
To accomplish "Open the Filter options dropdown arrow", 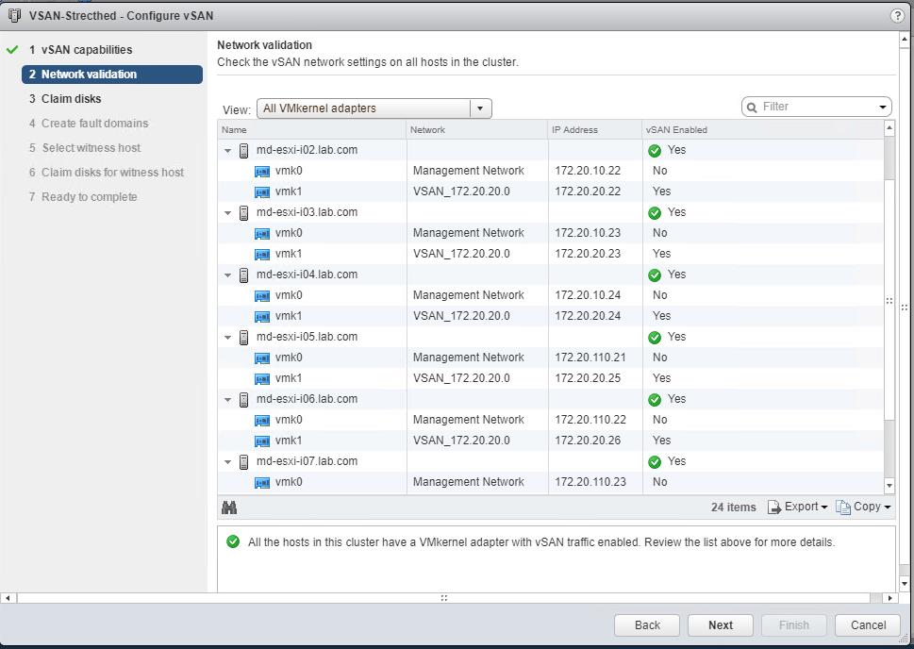I will click(883, 108).
